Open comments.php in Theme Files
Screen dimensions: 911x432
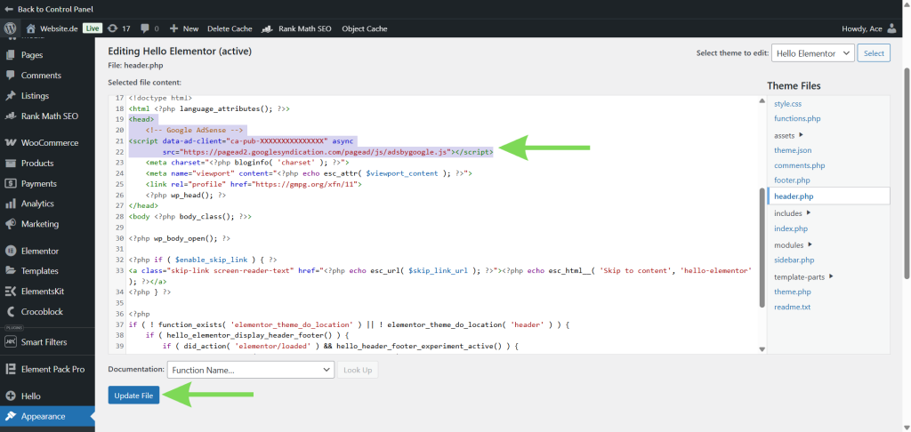point(800,165)
